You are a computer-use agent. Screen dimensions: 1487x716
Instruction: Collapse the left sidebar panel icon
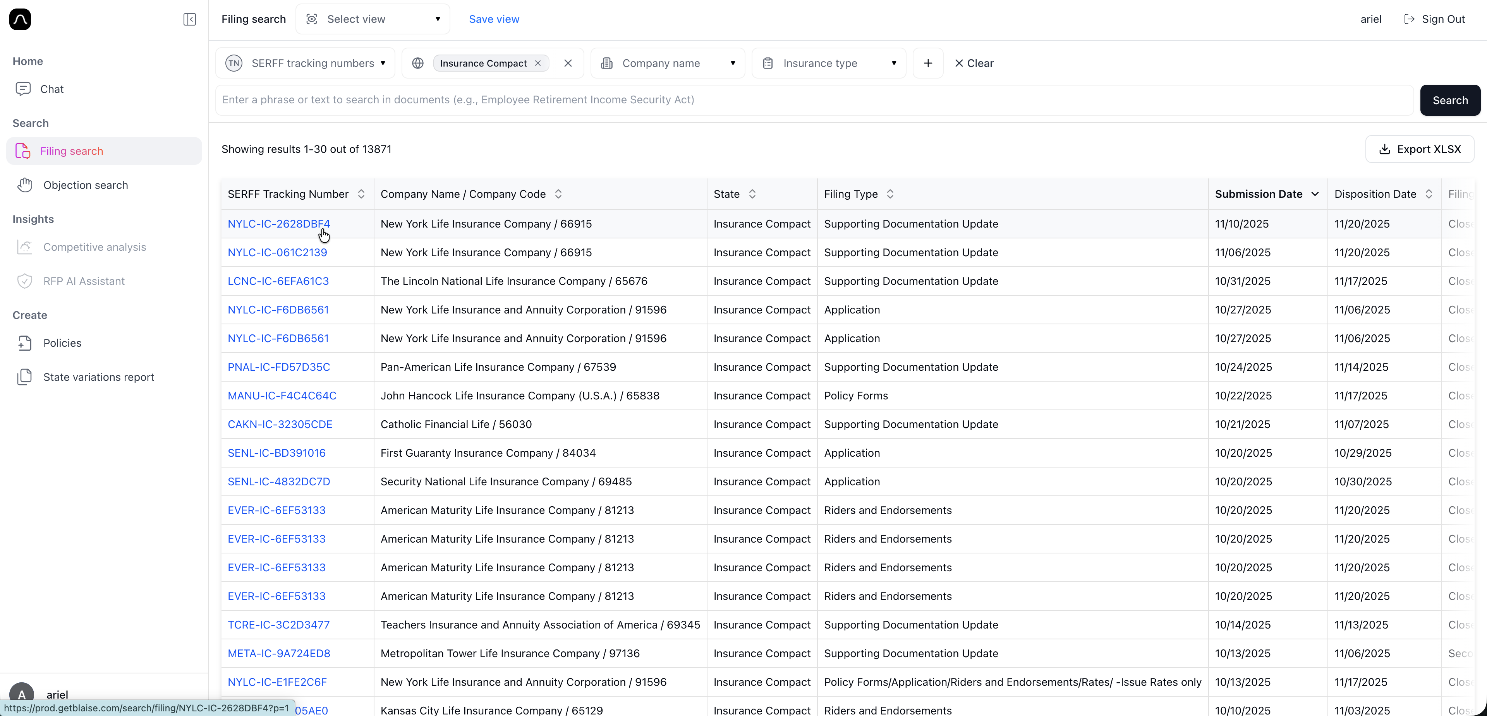coord(189,20)
